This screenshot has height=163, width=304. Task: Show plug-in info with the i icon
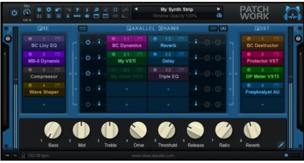(87, 10)
